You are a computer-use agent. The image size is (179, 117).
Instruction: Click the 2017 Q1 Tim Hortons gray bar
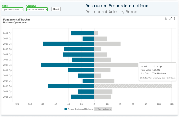pyautogui.click(x=104, y=81)
